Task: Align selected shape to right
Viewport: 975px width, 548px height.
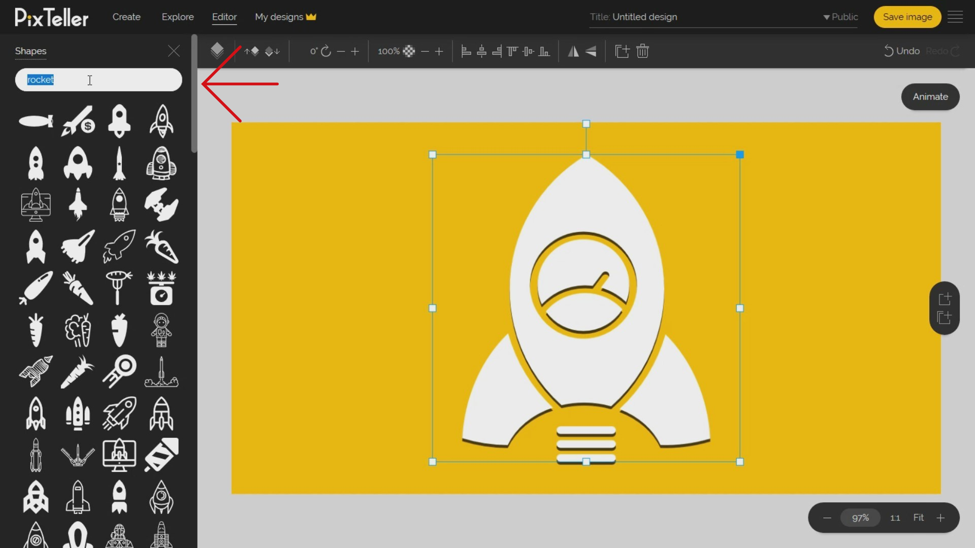Action: point(497,51)
